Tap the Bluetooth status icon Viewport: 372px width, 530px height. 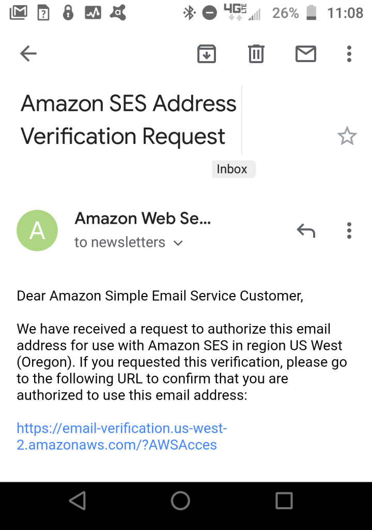(x=190, y=13)
